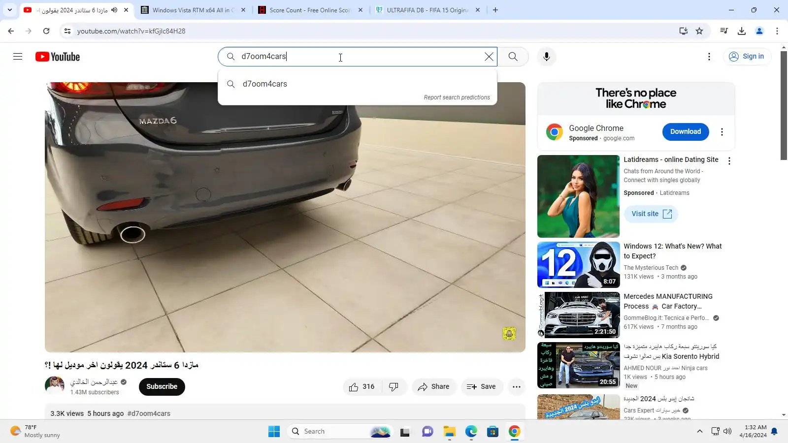The width and height of the screenshot is (788, 443).
Task: Open Chrome downloads
Action: 742,31
